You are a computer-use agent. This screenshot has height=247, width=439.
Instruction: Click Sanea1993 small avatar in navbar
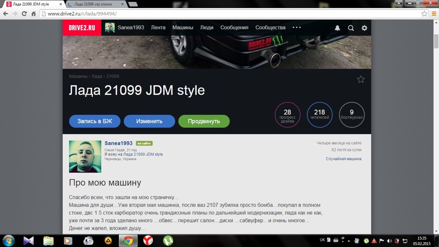click(110, 27)
